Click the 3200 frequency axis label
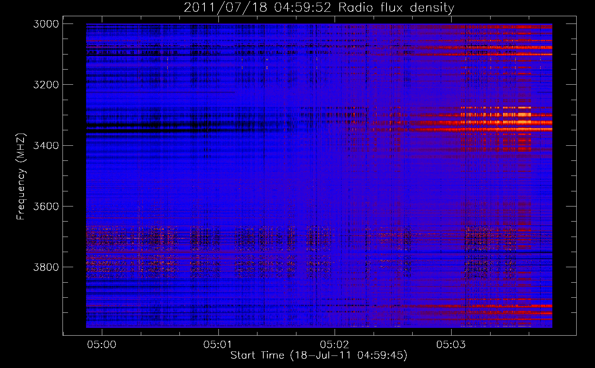Screen dimensions: 595x368 click(x=46, y=85)
